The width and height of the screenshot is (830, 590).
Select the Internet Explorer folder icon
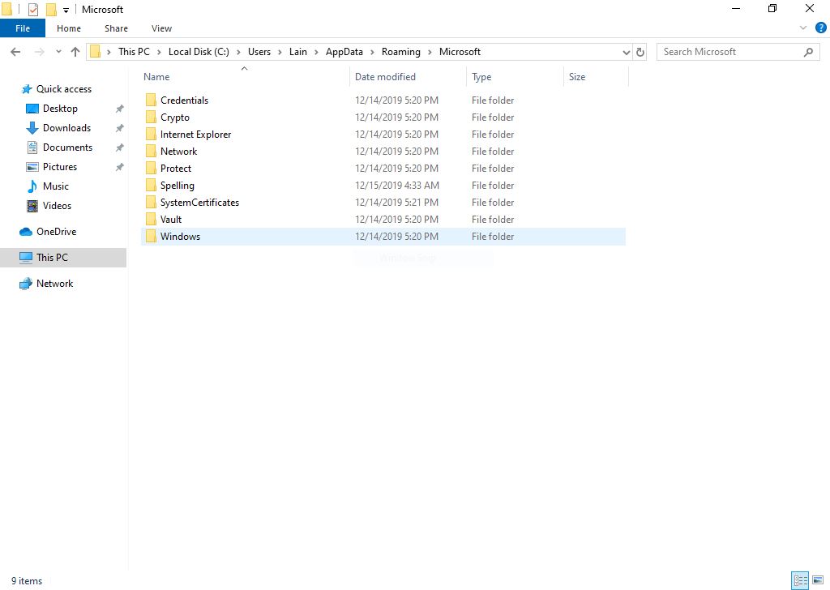151,135
